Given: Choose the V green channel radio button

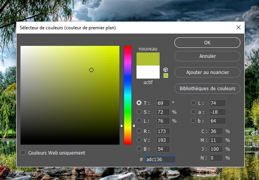Looking at the screenshot, I should [x=139, y=140].
